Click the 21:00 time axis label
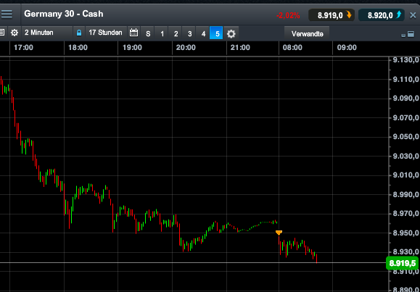 pyautogui.click(x=240, y=48)
